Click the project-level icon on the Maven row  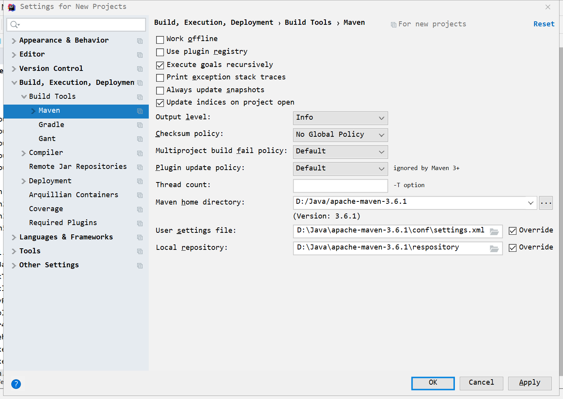(140, 111)
